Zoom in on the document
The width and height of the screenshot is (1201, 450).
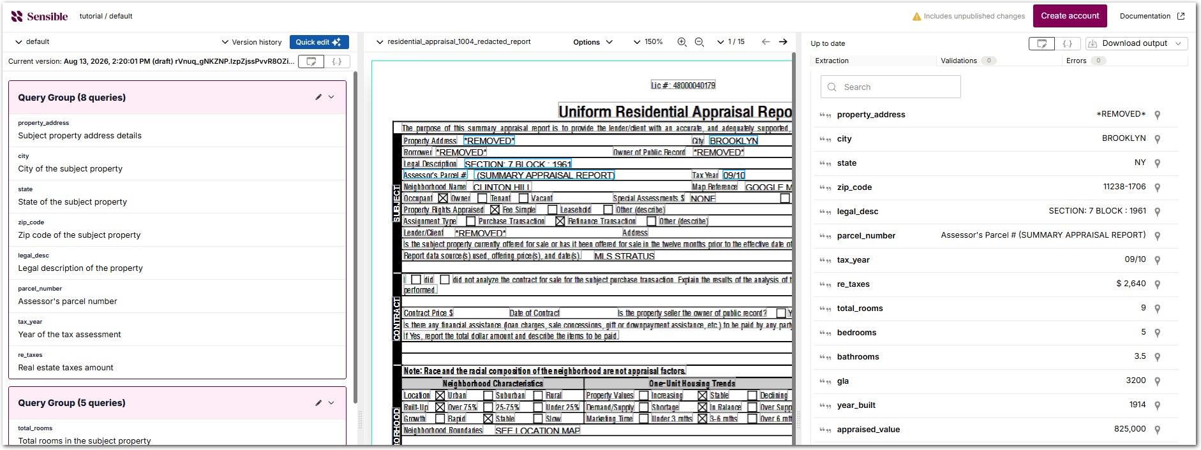(682, 42)
